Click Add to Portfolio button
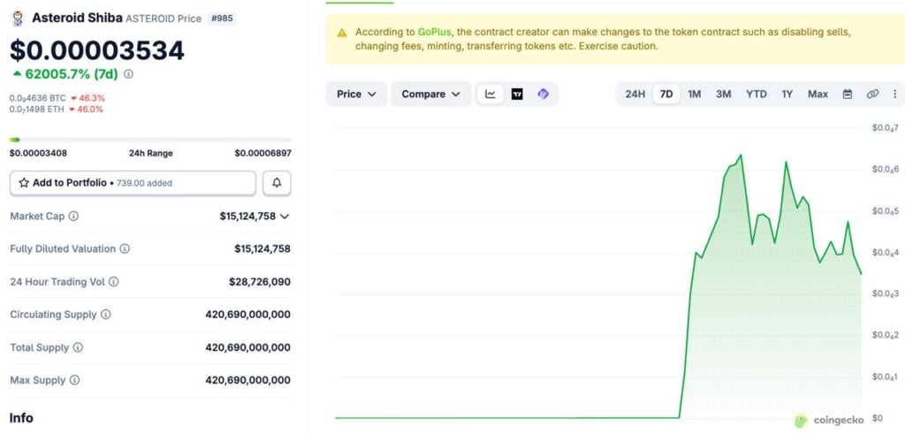The width and height of the screenshot is (905, 434). click(x=133, y=183)
